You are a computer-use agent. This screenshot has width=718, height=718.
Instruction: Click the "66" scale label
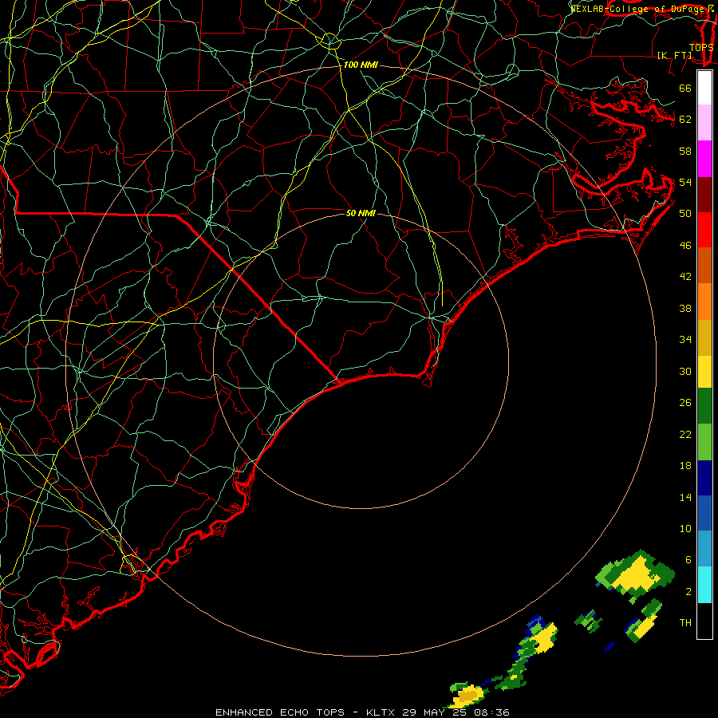[x=685, y=88]
